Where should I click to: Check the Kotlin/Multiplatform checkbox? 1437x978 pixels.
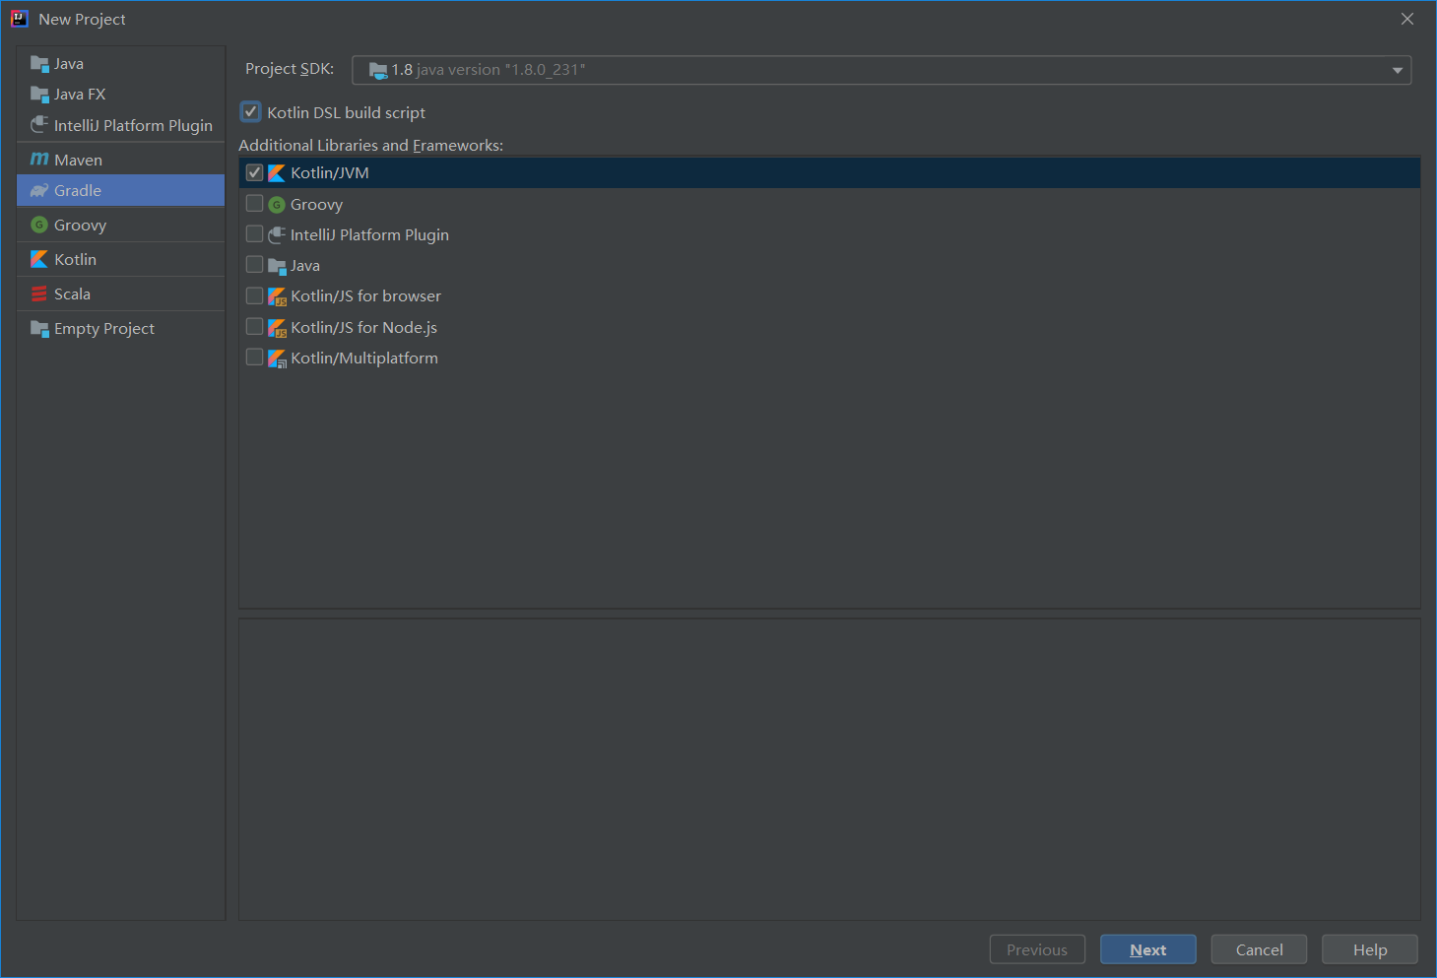click(255, 358)
